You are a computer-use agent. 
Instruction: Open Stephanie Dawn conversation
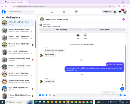[17, 45]
